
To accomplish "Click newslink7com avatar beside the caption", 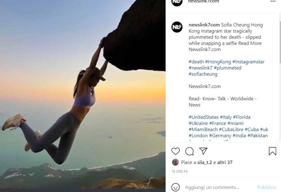I will coord(177,27).
